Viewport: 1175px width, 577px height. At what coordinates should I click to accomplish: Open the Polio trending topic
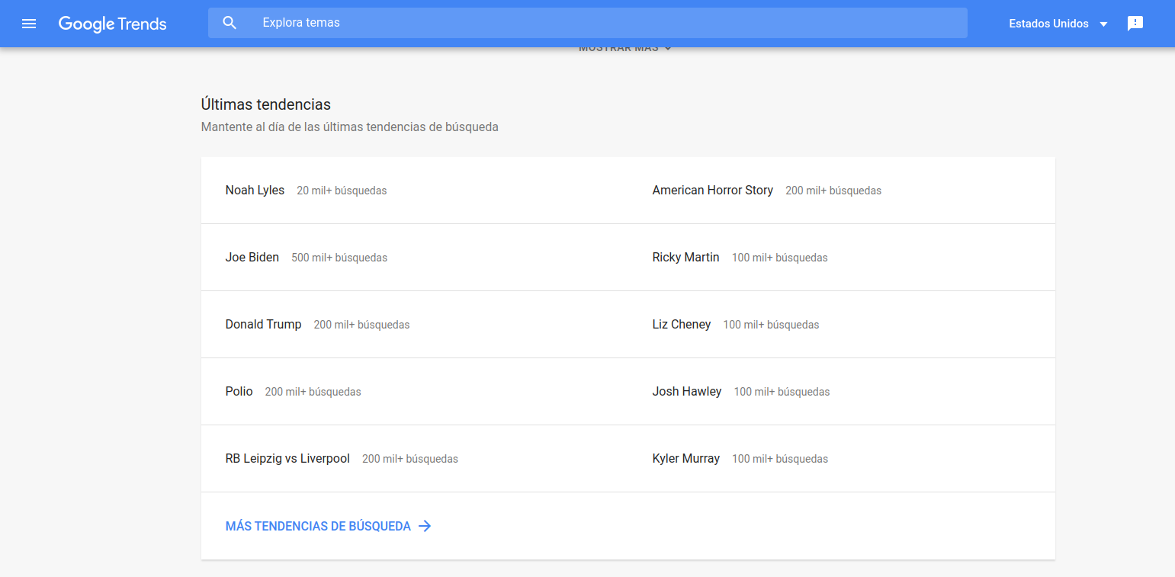point(239,392)
